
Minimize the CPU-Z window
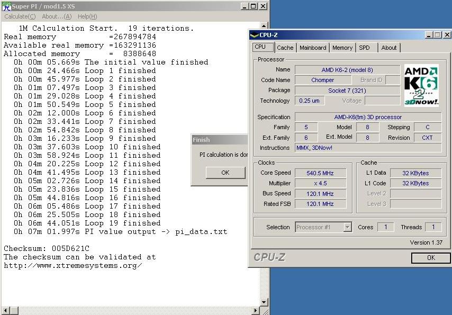429,35
